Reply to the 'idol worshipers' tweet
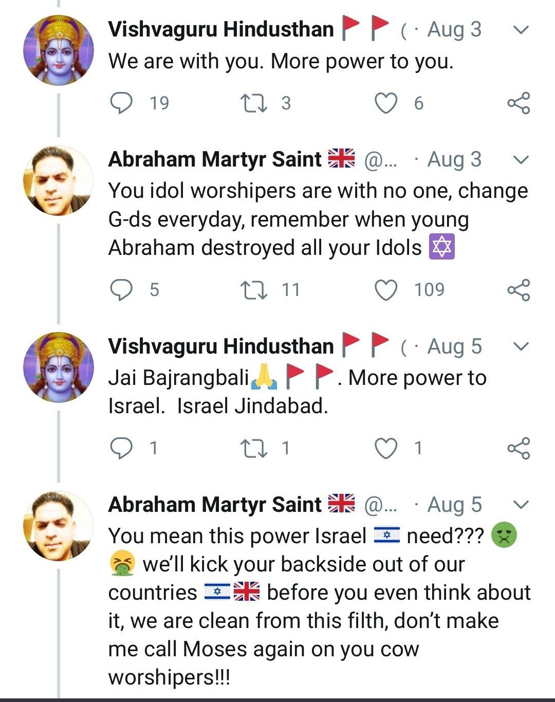The height and width of the screenshot is (702, 555). click(122, 290)
